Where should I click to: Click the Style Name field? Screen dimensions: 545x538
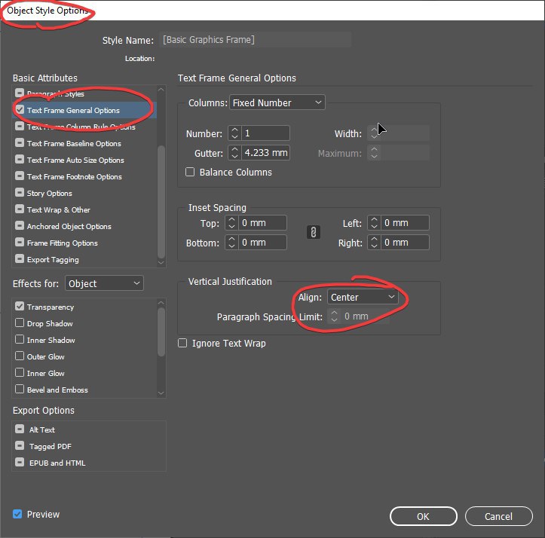[255, 40]
